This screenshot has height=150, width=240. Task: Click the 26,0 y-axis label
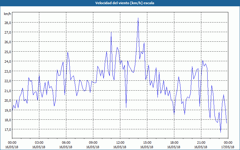tap(8, 42)
